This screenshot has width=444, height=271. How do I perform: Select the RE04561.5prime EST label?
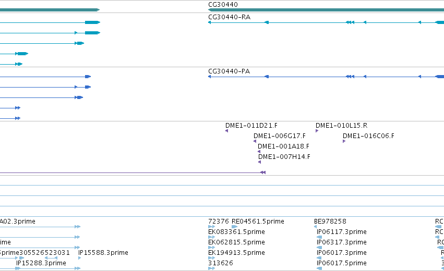tap(258, 221)
